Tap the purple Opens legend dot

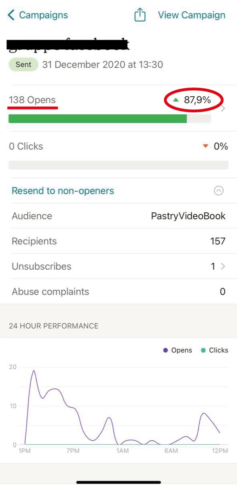pos(166,350)
